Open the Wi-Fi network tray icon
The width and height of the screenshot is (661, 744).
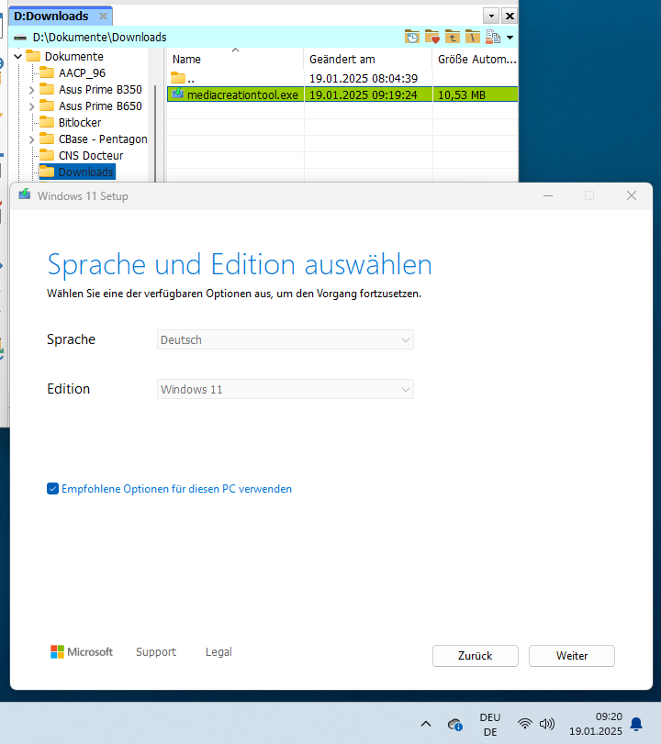coord(525,724)
